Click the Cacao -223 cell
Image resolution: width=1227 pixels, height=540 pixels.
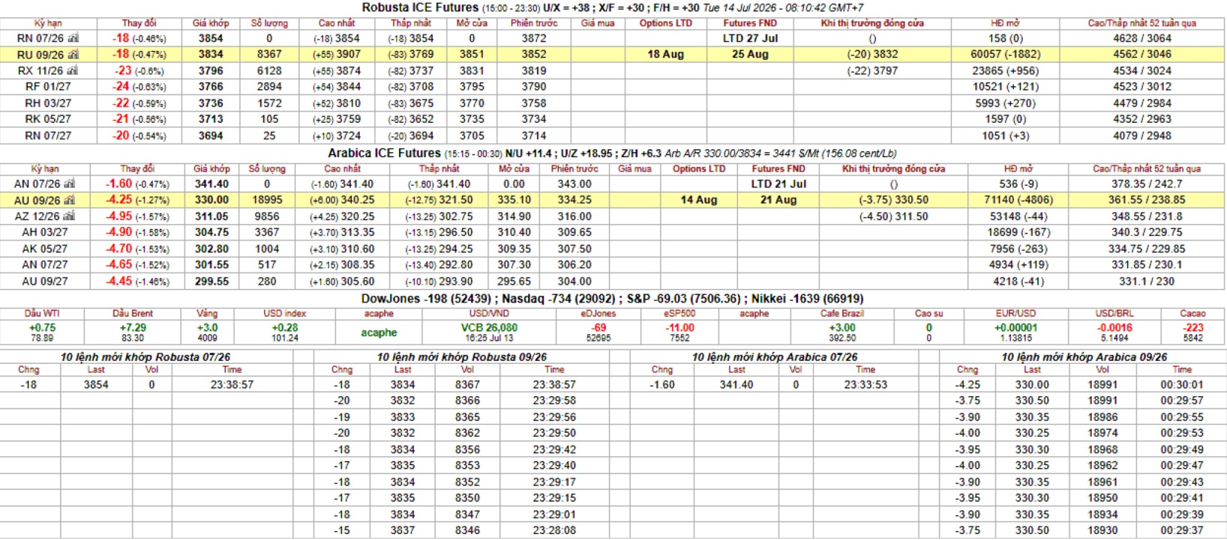pyautogui.click(x=1192, y=332)
